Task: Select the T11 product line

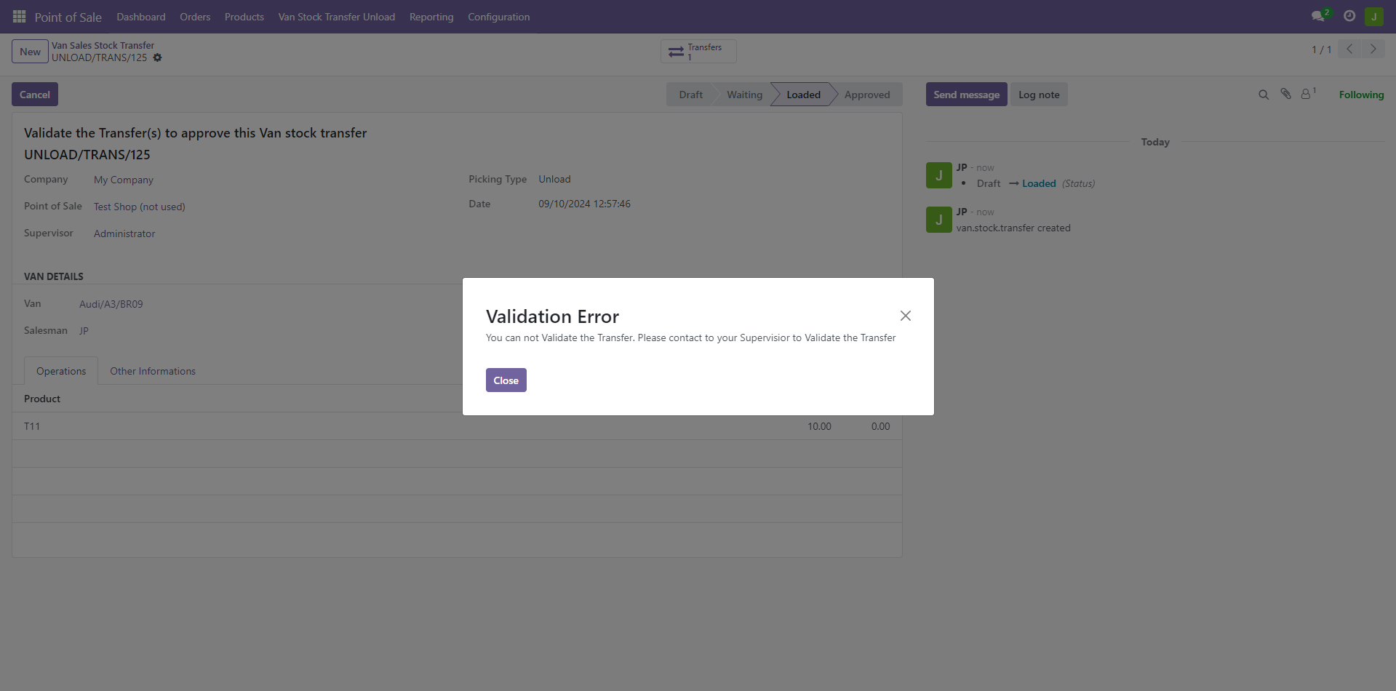Action: pyautogui.click(x=32, y=426)
